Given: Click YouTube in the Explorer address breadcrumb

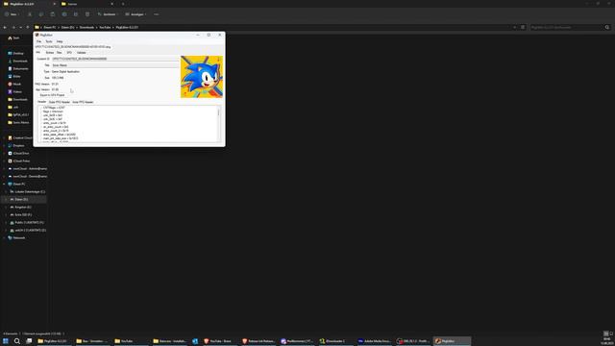Looking at the screenshot, I should (x=105, y=28).
